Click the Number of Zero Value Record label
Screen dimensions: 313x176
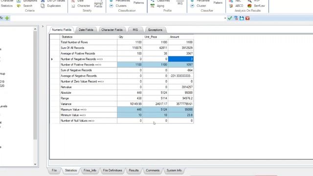click(82, 82)
